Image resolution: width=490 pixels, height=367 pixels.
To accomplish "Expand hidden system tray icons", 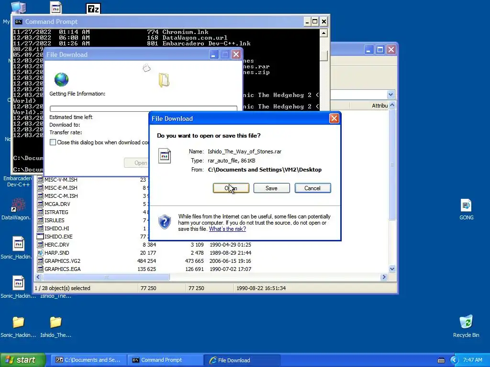I will [454, 360].
